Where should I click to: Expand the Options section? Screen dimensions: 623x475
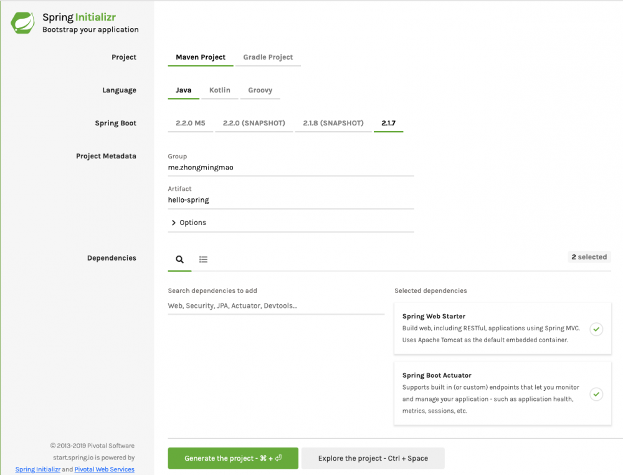click(188, 223)
